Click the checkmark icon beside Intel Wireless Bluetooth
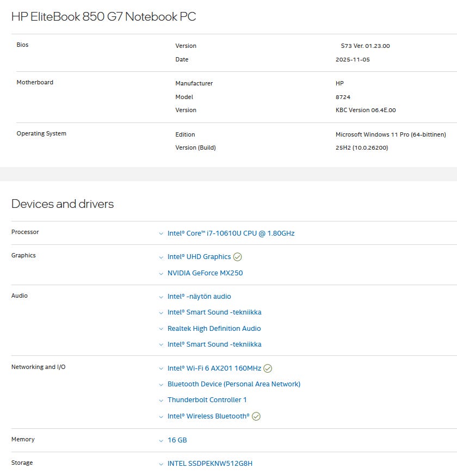This screenshot has width=457, height=474. [256, 416]
